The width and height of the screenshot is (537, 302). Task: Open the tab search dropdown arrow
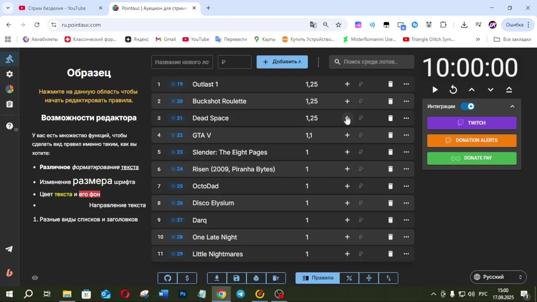click(x=8, y=8)
